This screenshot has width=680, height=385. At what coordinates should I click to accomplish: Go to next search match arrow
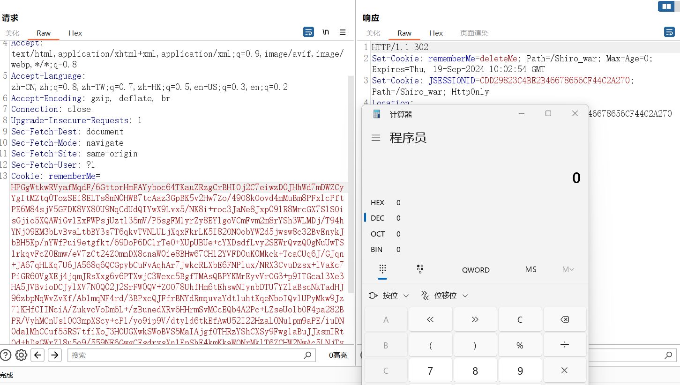(55, 355)
